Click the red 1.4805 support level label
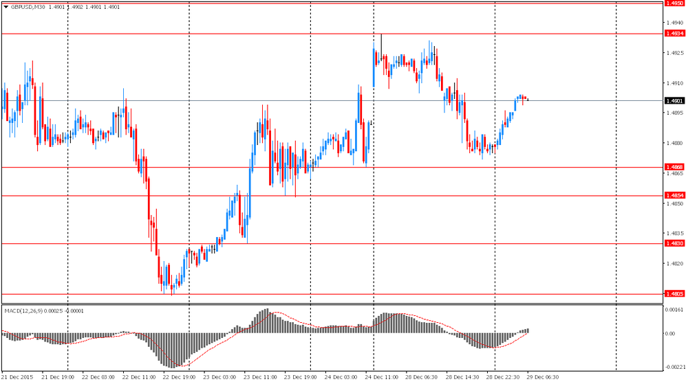Viewport: 688px width, 384px height. tap(674, 294)
